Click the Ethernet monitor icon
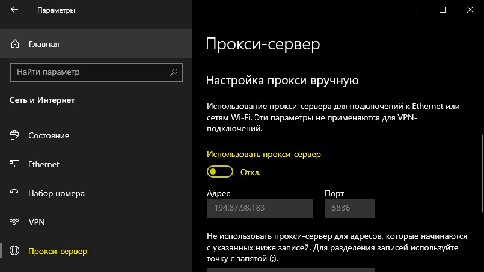This screenshot has height=272, width=484. (14, 164)
